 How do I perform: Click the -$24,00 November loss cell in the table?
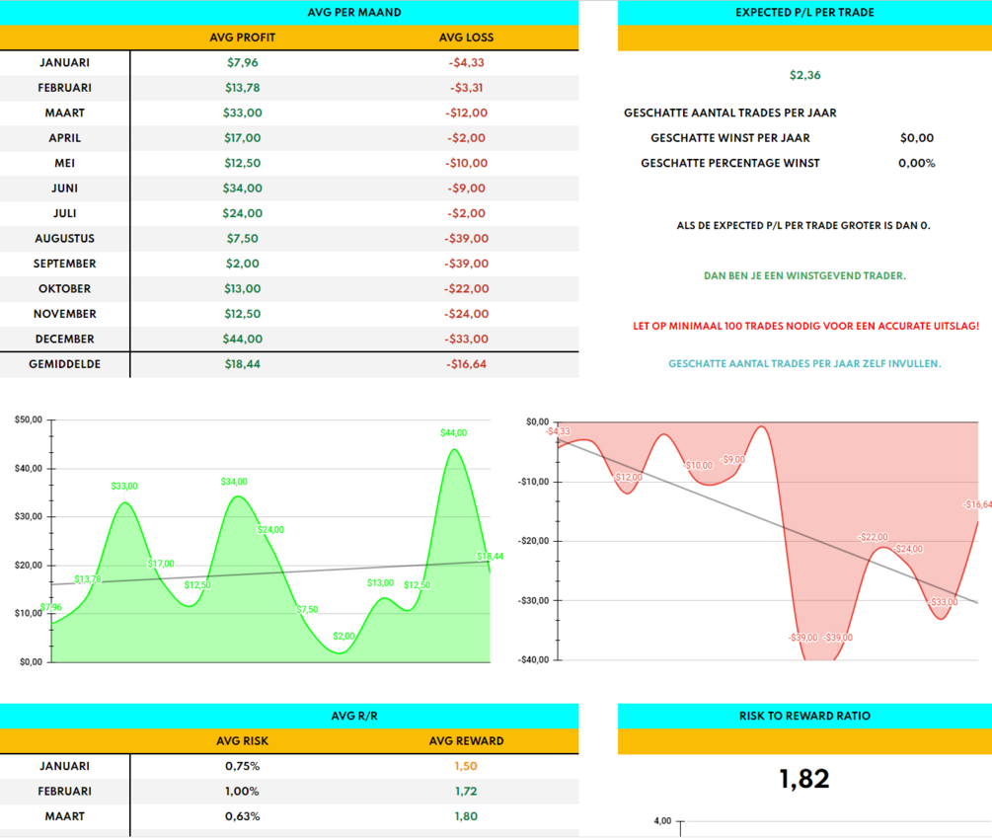[466, 314]
